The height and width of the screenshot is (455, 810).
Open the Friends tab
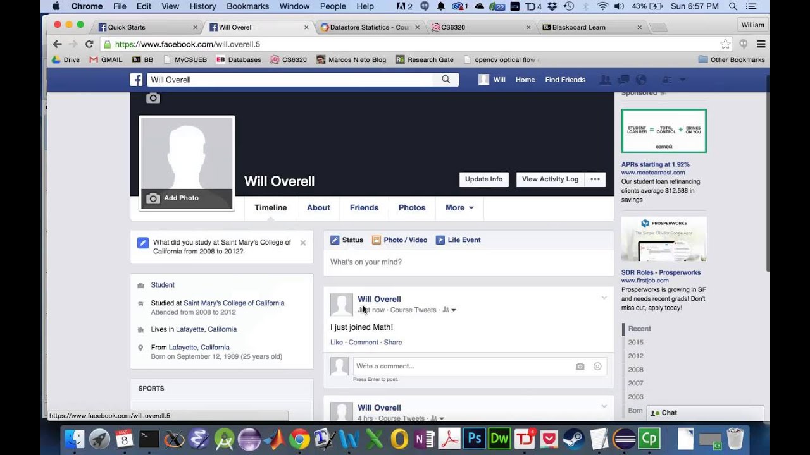364,207
